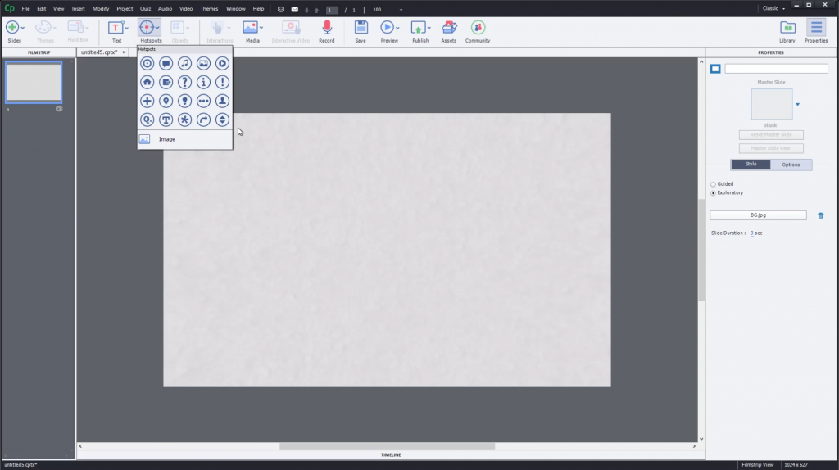The width and height of the screenshot is (839, 470).
Task: Select the three dots hotspot icon
Action: 203,101
